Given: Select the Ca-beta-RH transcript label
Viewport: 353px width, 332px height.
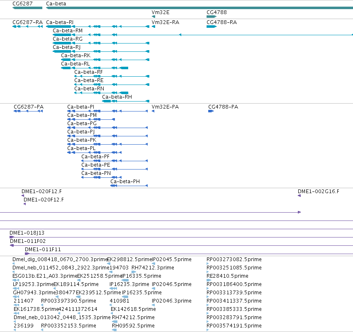Looking at the screenshot, I should click(x=117, y=97).
